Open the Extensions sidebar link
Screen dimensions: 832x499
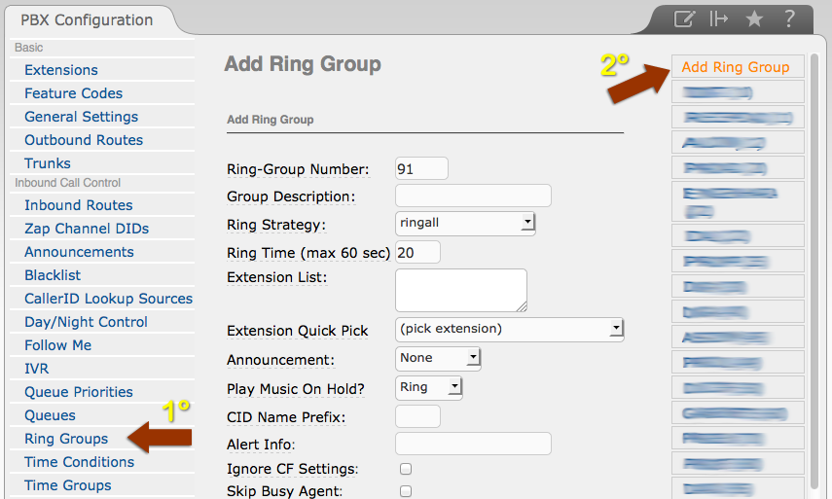(x=61, y=70)
